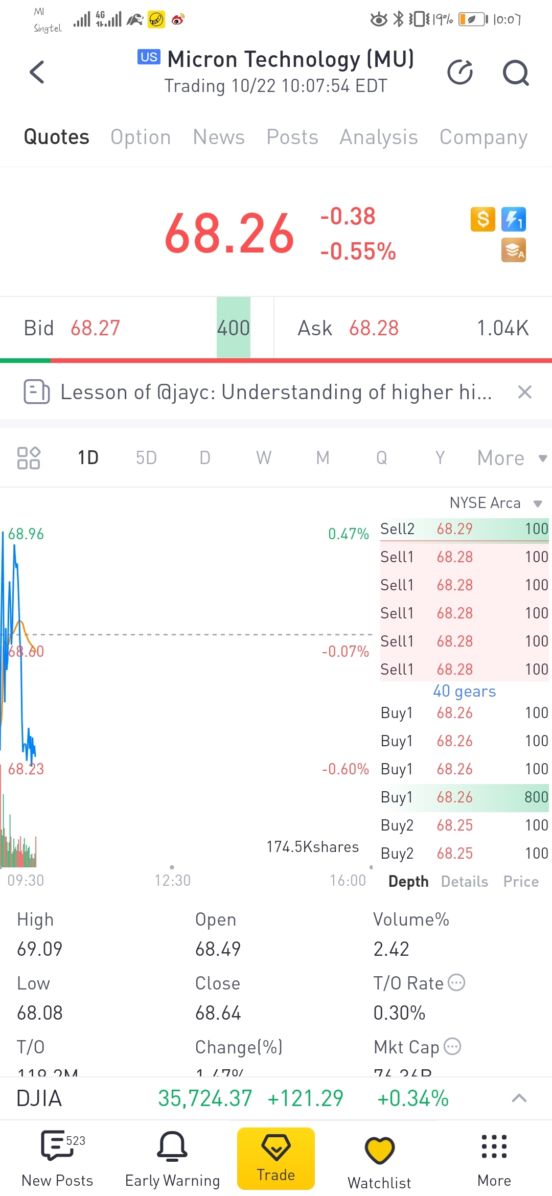
Task: Tap the eye-comfort icon in status bar
Action: pos(379,19)
